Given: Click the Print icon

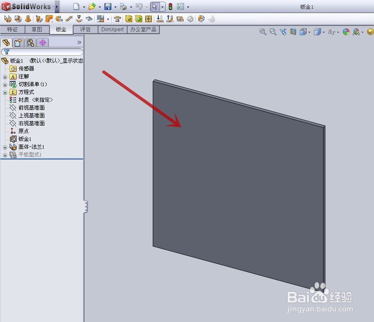Looking at the screenshot, I should [x=124, y=7].
